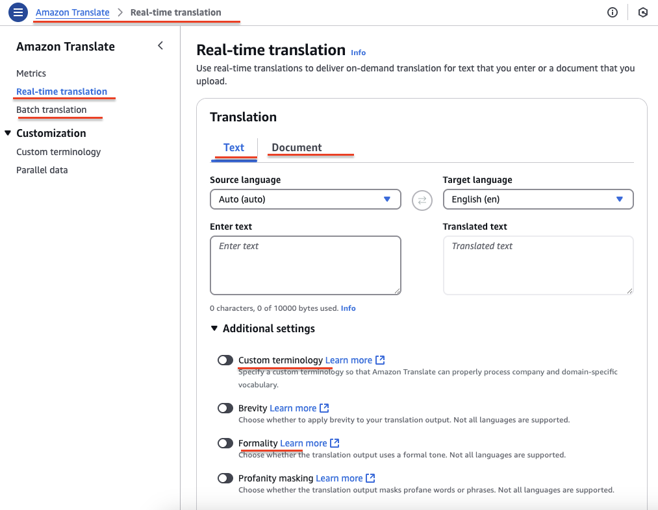Open Profanity masking external documentation icon
This screenshot has height=510, width=658.
370,478
